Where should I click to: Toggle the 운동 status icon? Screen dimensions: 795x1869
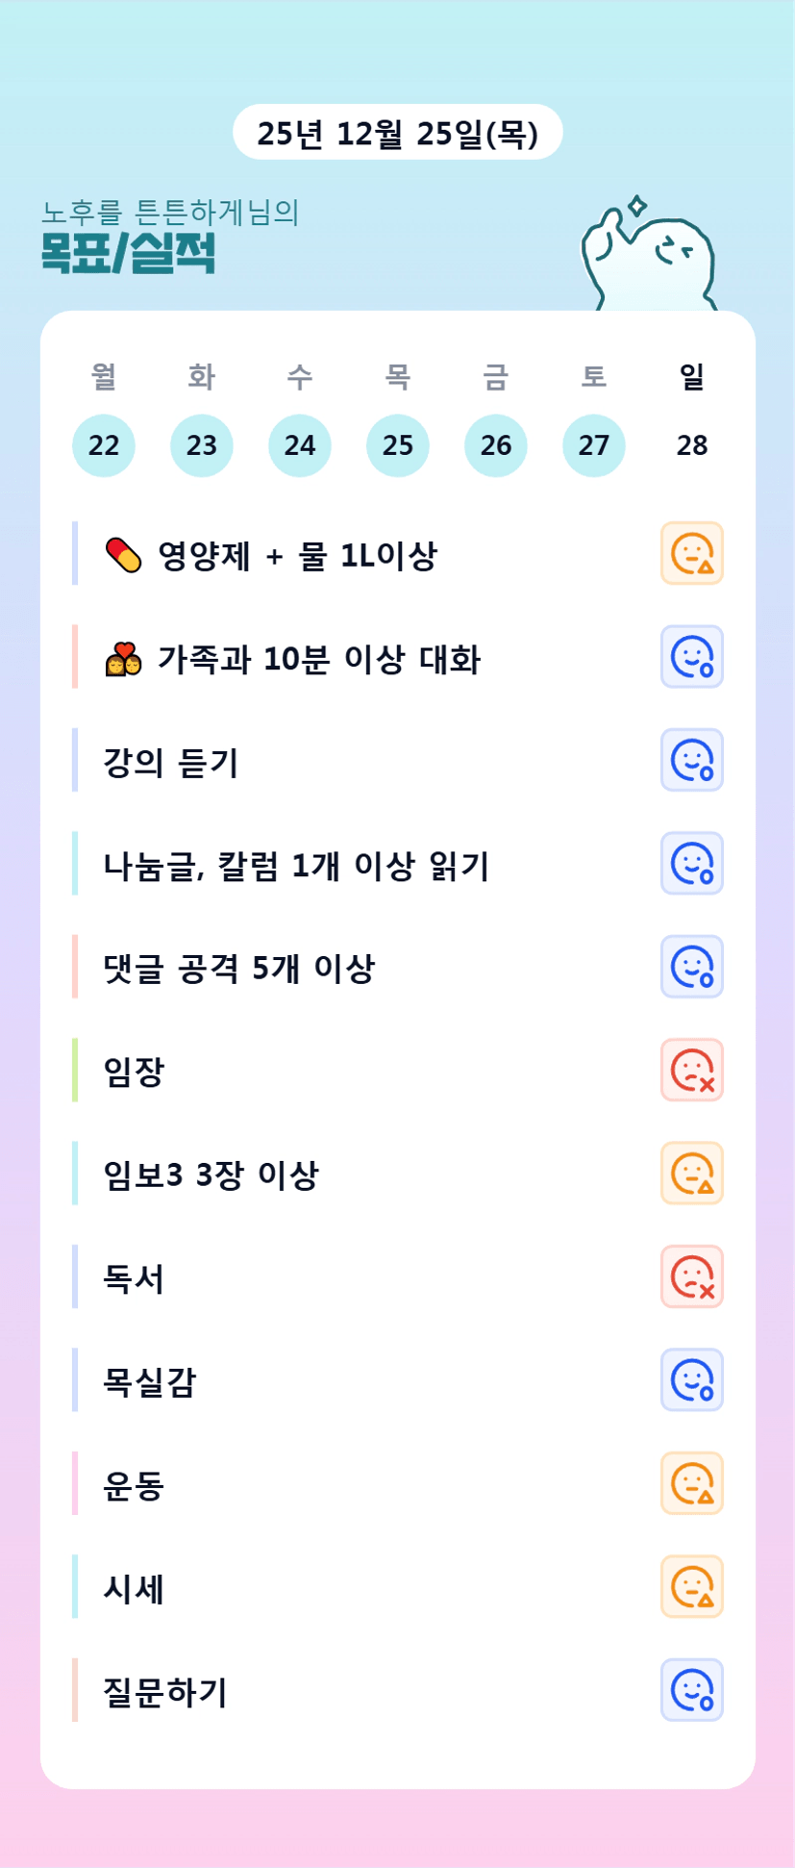(691, 1483)
